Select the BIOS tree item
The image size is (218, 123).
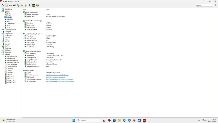point(8,25)
